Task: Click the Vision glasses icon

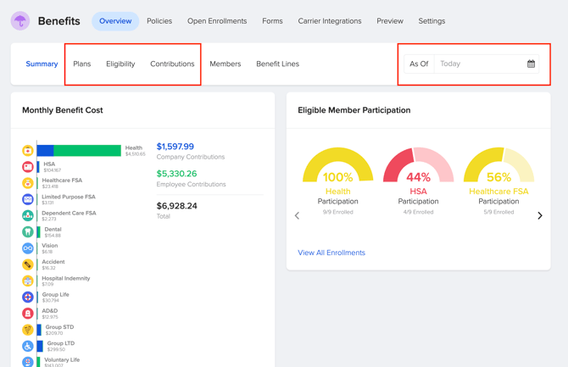Action: point(28,248)
